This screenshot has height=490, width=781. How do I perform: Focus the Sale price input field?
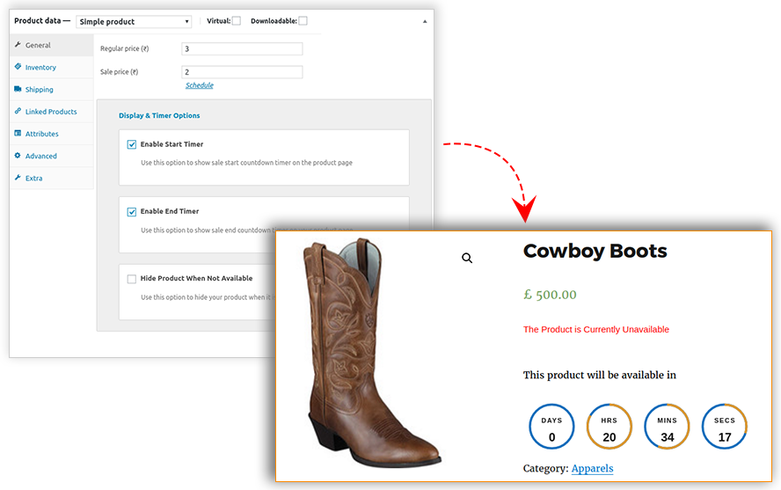coord(242,72)
